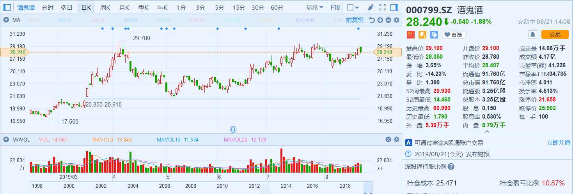Reset chart zoom with undo arrow
Viewport: 573px width, 194px height.
click(x=372, y=20)
